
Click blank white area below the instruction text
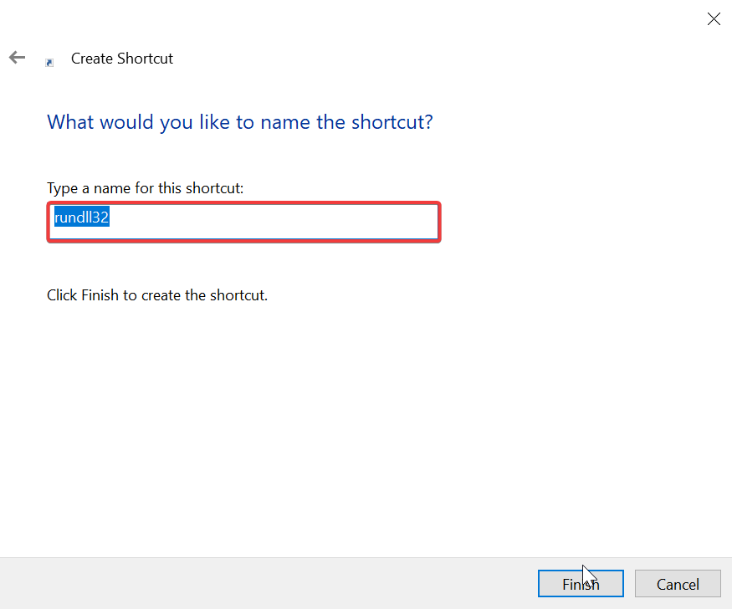pyautogui.click(x=335, y=418)
